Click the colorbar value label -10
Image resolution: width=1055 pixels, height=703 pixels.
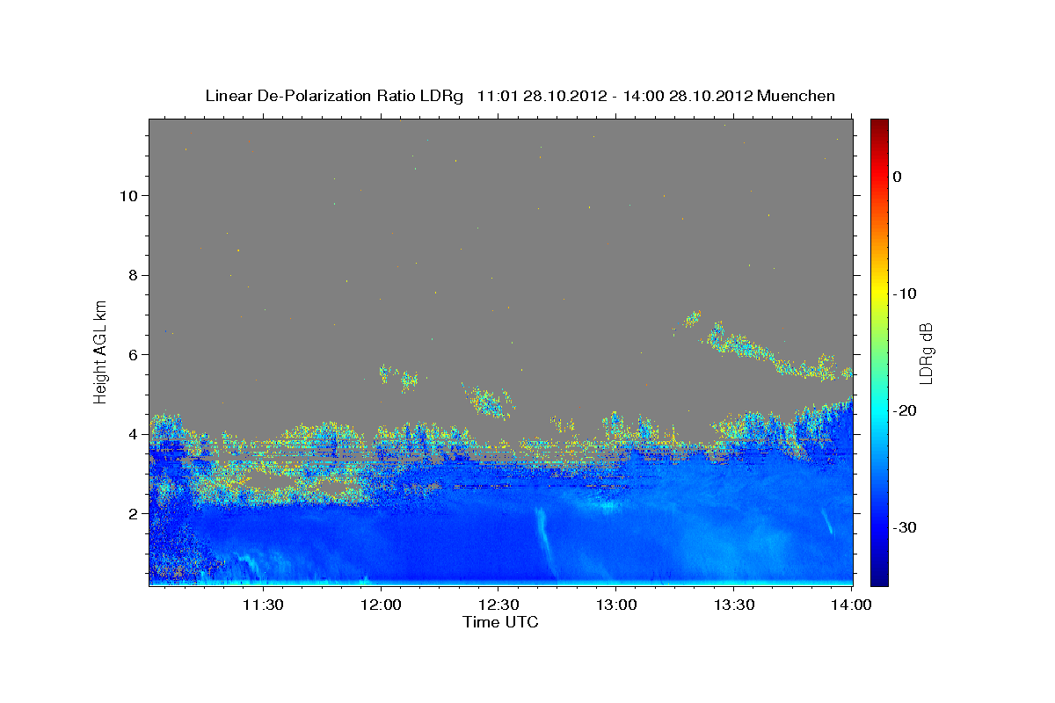pyautogui.click(x=906, y=294)
